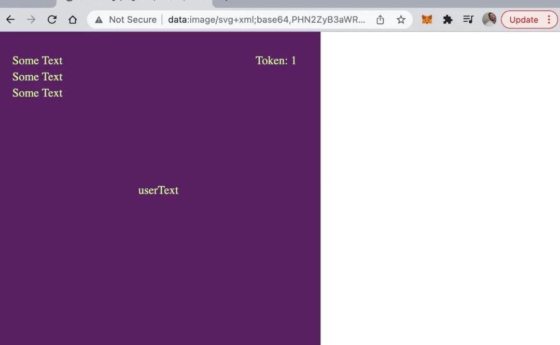Click the first Some Text line
This screenshot has height=345, width=560.
click(37, 60)
